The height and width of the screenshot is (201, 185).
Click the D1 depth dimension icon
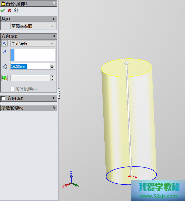pyautogui.click(x=4, y=66)
